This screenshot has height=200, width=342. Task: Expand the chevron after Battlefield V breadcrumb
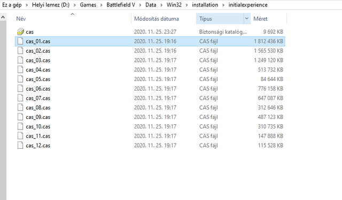140,5
